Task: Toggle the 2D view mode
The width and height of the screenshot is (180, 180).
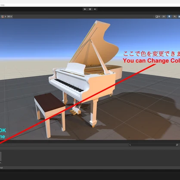Action: point(164,16)
